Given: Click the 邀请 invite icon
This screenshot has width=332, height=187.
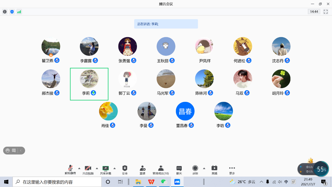Looking at the screenshot, I should [142, 170].
